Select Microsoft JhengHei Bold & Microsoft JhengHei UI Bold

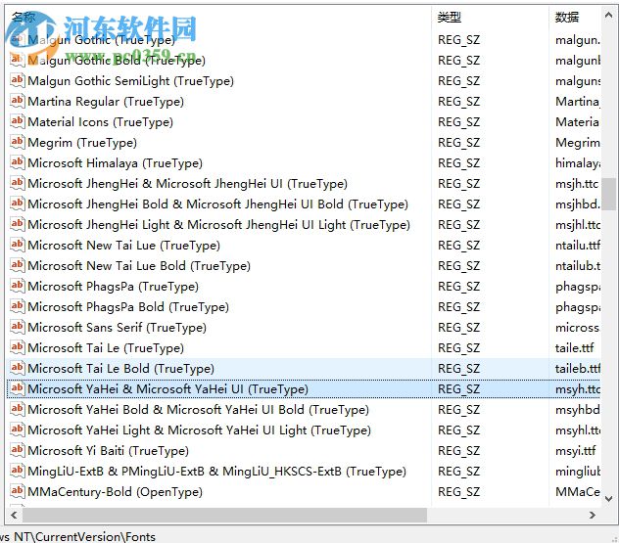(217, 204)
